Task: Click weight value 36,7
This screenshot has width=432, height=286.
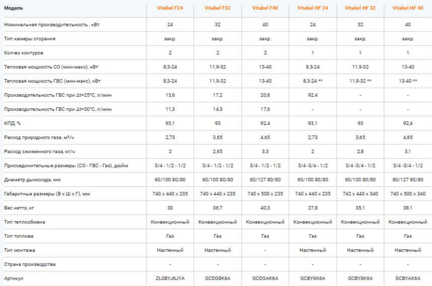Action: (218, 208)
